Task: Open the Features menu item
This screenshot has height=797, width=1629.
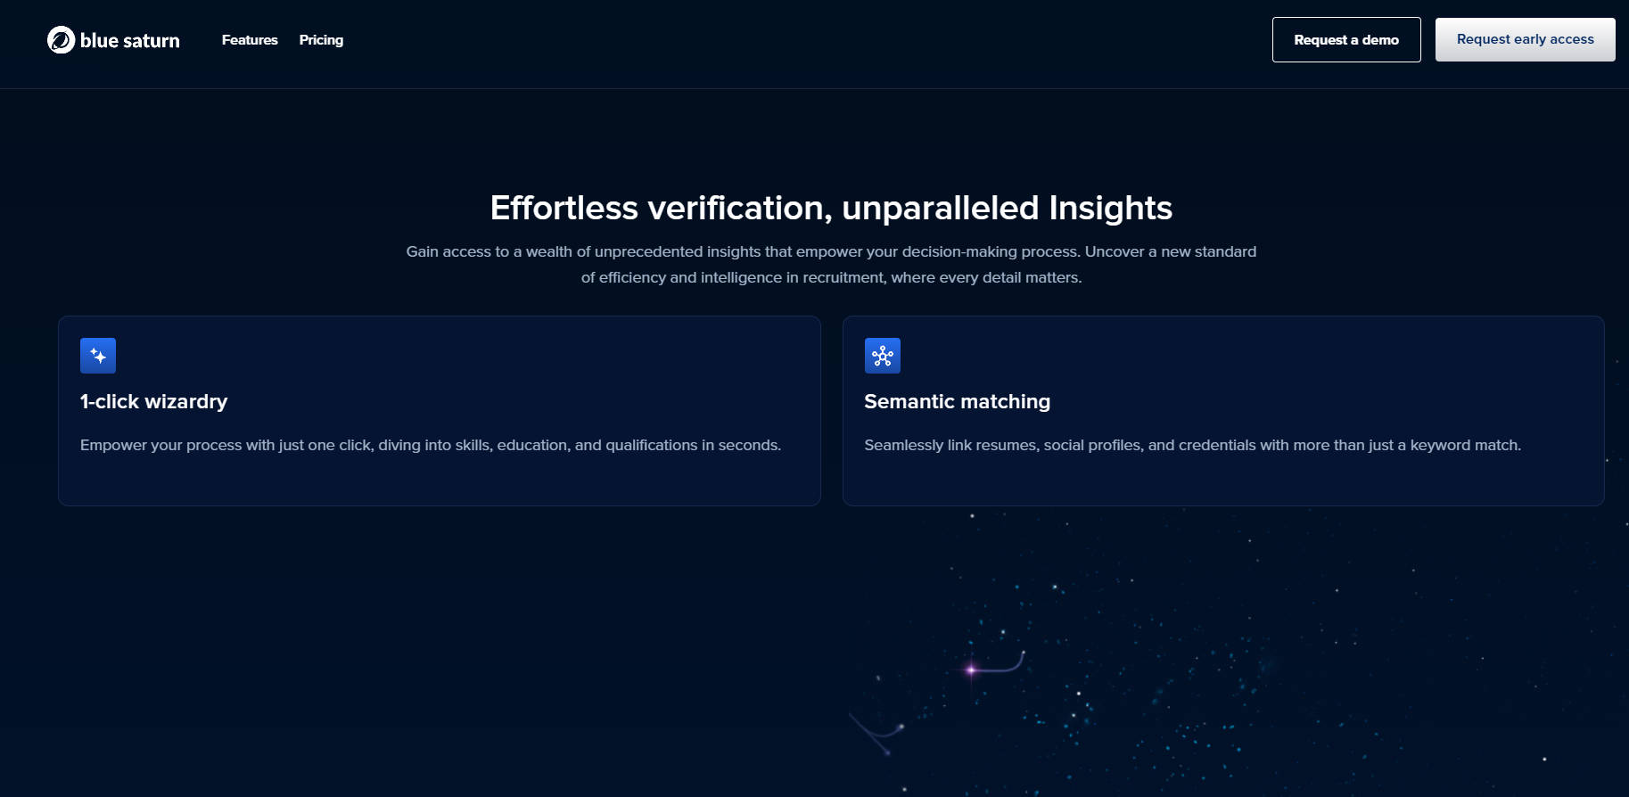Action: [x=250, y=40]
